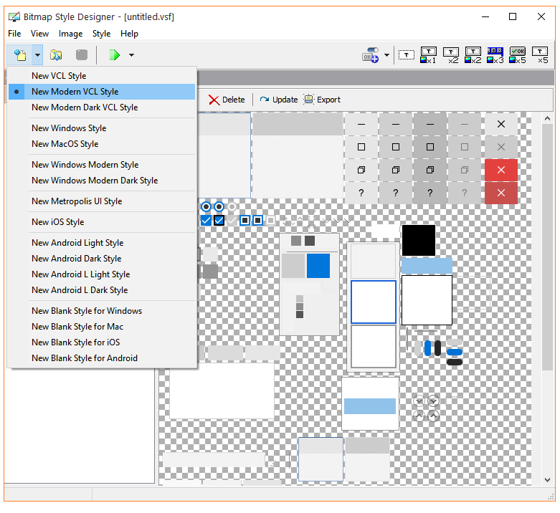Click the bright red close button tile

501,170
